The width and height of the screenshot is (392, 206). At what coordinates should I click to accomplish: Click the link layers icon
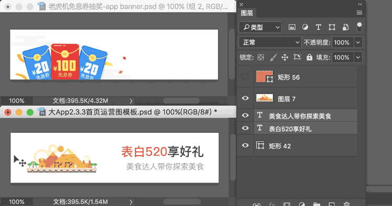click(257, 204)
